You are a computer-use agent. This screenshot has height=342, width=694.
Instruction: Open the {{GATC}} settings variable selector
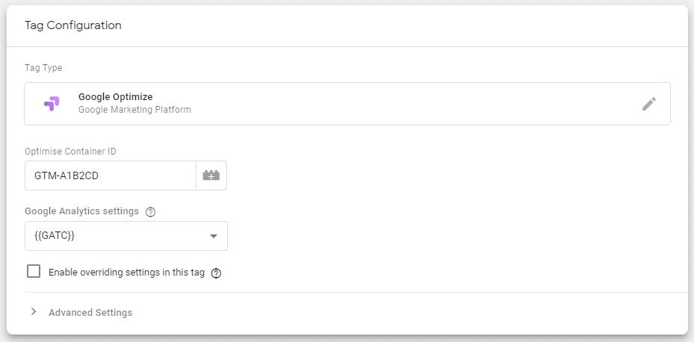pyautogui.click(x=126, y=236)
